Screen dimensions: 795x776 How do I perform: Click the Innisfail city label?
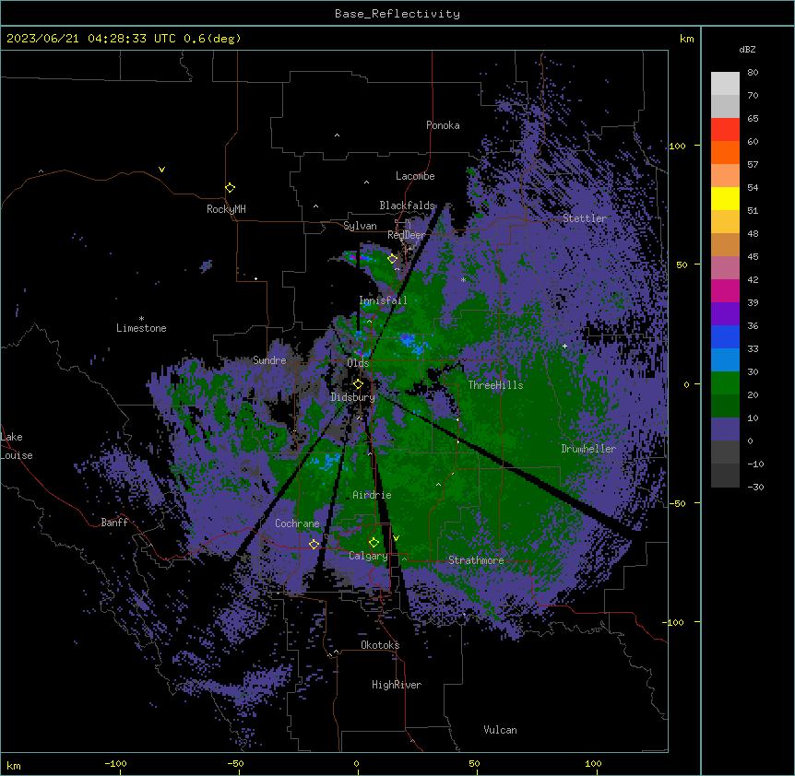coord(383,300)
